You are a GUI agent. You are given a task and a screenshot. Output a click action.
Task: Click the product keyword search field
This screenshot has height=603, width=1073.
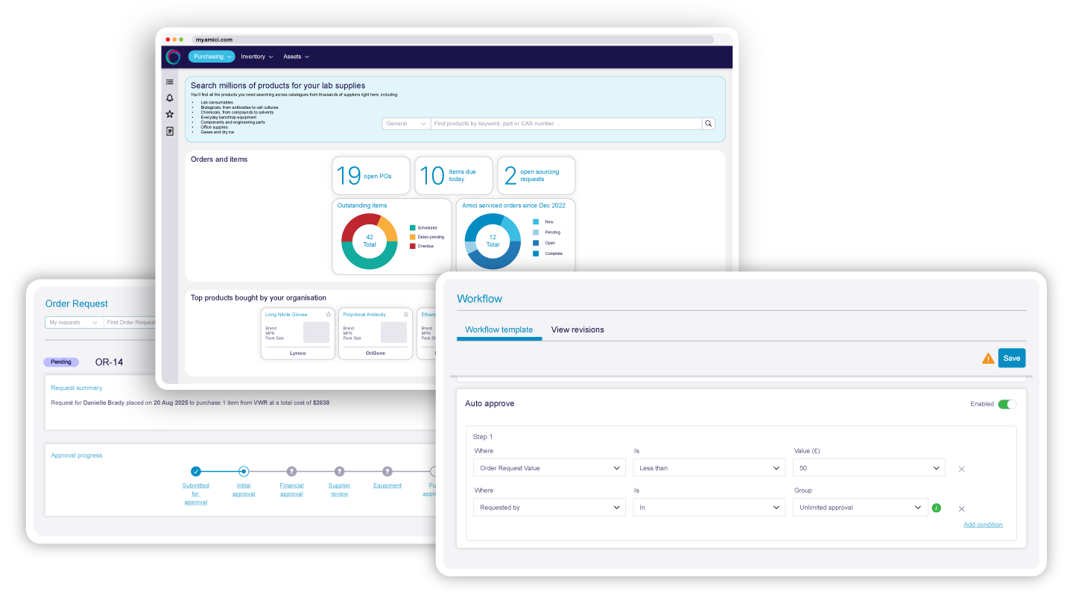click(x=566, y=124)
